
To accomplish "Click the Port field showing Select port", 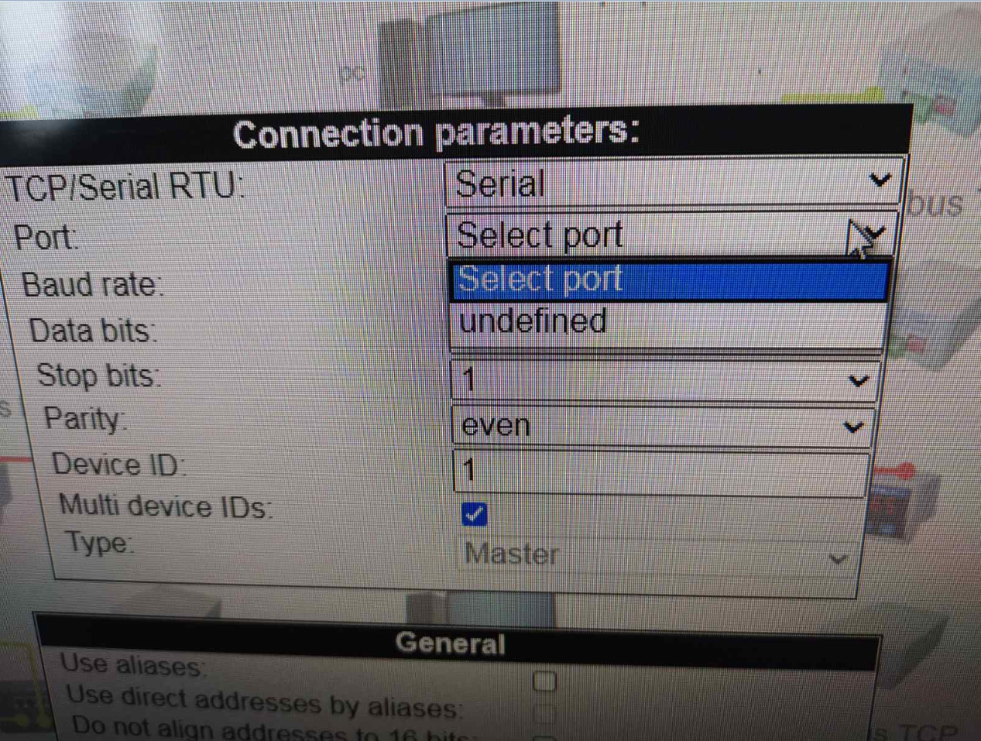I will pos(672,235).
